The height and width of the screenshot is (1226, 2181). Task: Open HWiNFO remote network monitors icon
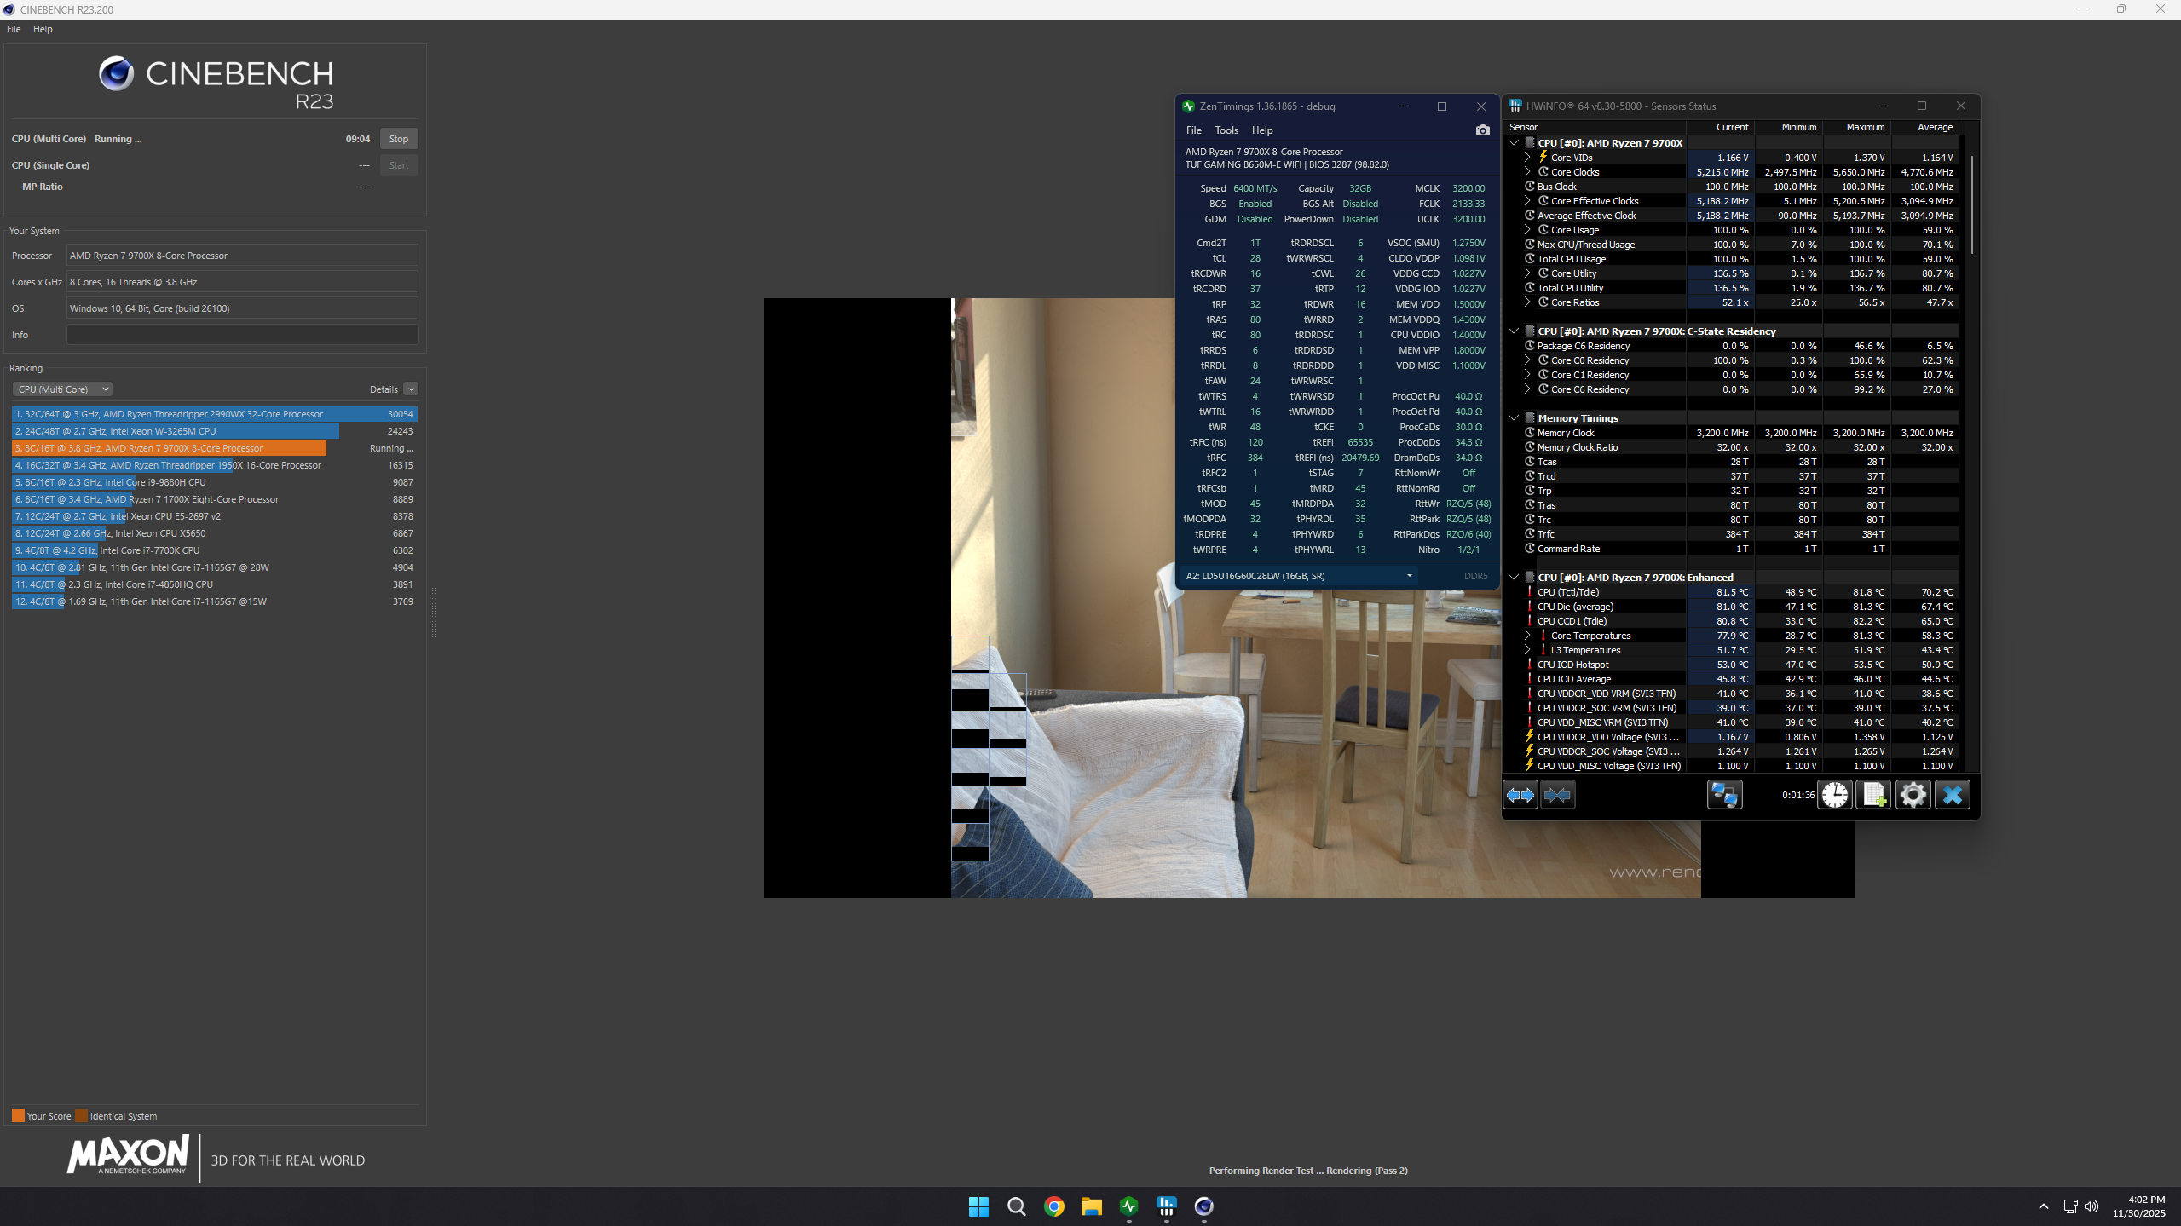tap(1724, 795)
